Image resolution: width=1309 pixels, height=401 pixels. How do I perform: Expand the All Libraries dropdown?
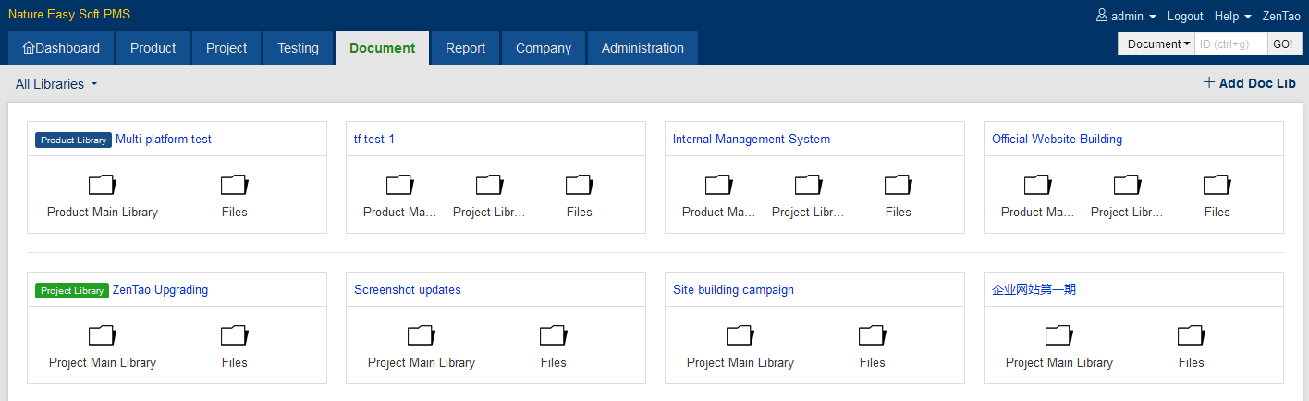(x=56, y=84)
